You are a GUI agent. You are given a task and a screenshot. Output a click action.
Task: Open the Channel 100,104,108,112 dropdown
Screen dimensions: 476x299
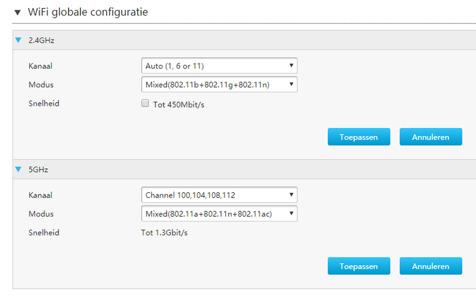click(x=219, y=195)
